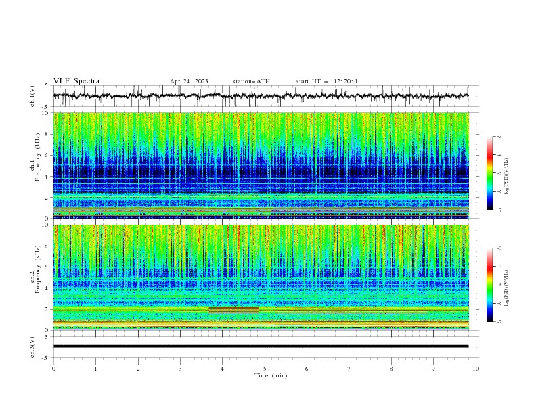
Task: Click the "-5" volt tick of ch.3 waveform
Action: (46, 358)
